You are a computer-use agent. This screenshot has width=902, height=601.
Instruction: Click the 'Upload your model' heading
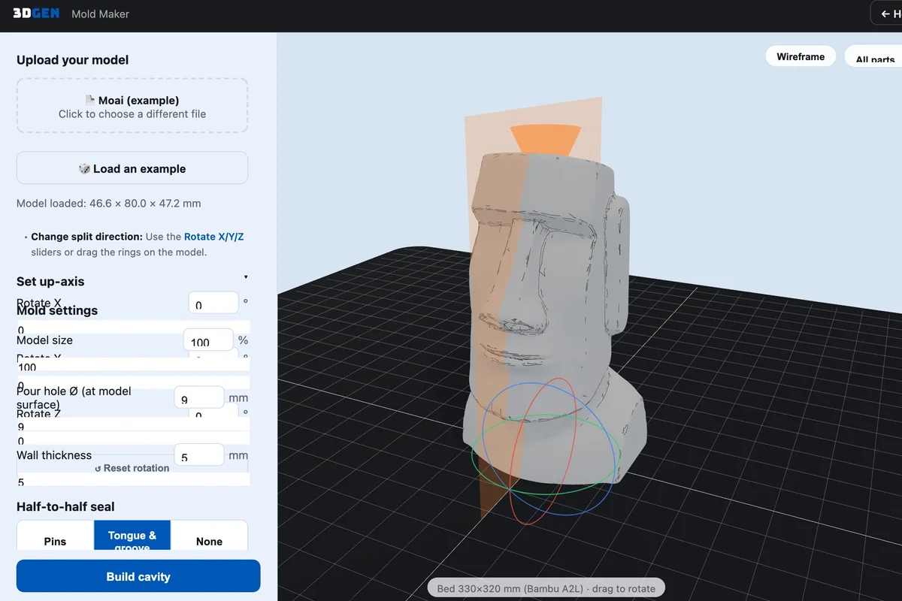72,60
